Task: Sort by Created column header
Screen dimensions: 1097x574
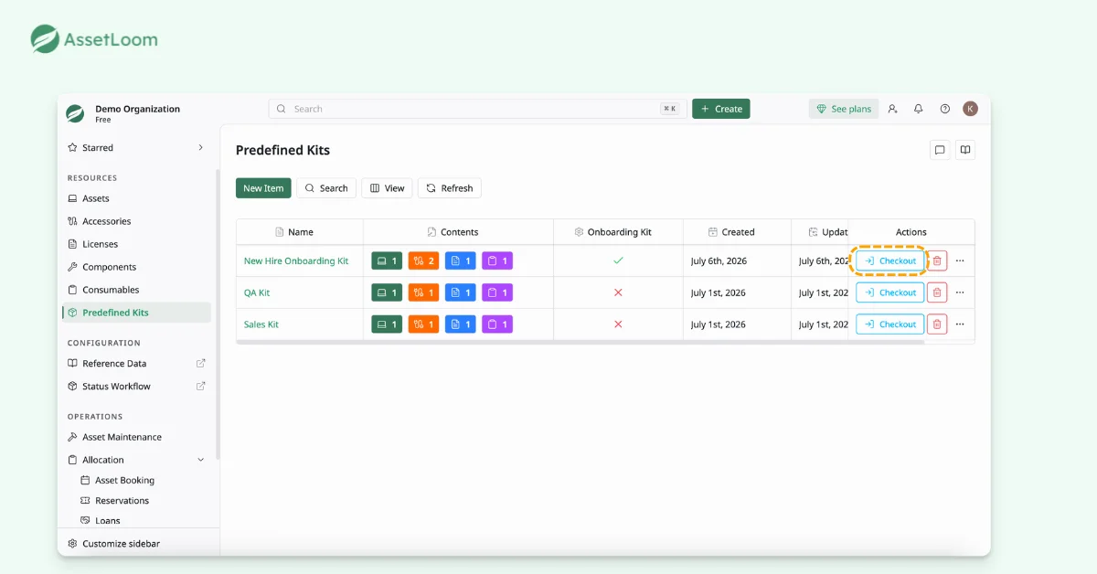Action: [738, 232]
